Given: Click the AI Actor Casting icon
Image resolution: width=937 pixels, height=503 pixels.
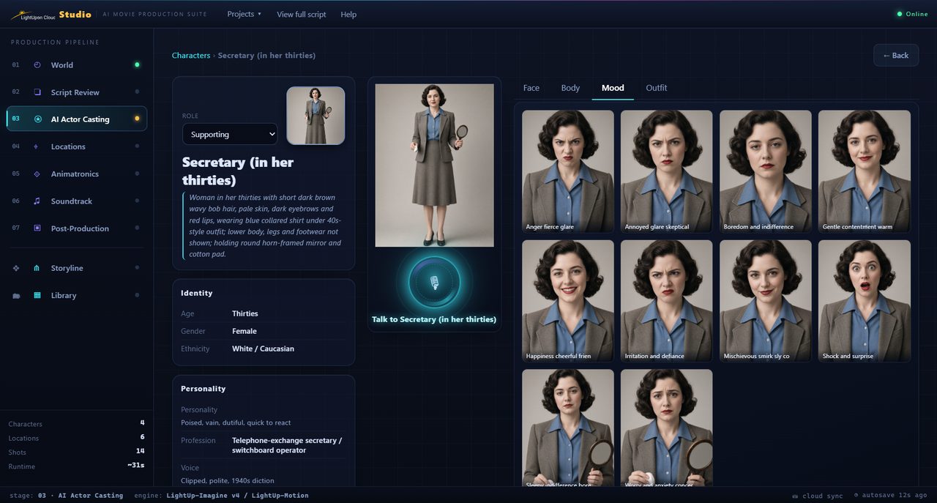Looking at the screenshot, I should click(x=37, y=119).
